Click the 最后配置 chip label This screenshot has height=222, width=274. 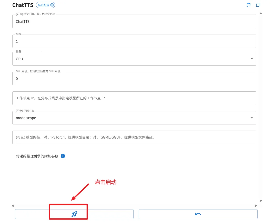pos(44,5)
